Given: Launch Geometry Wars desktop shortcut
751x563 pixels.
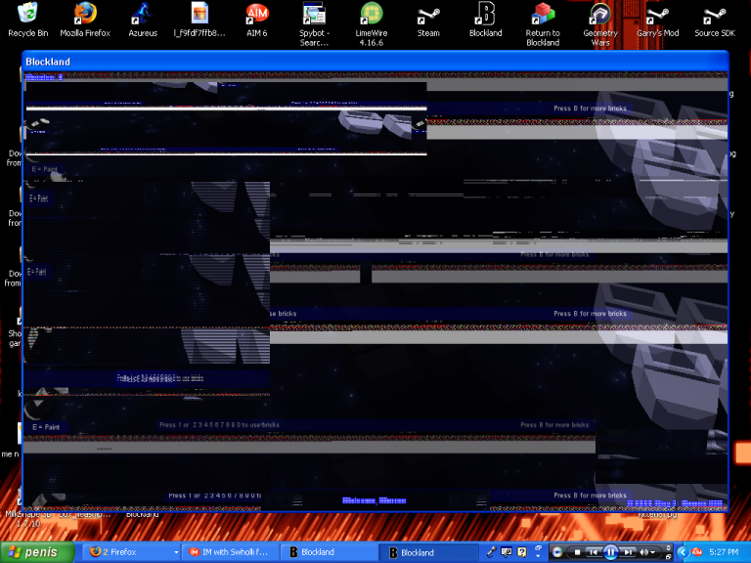Looking at the screenshot, I should click(600, 23).
